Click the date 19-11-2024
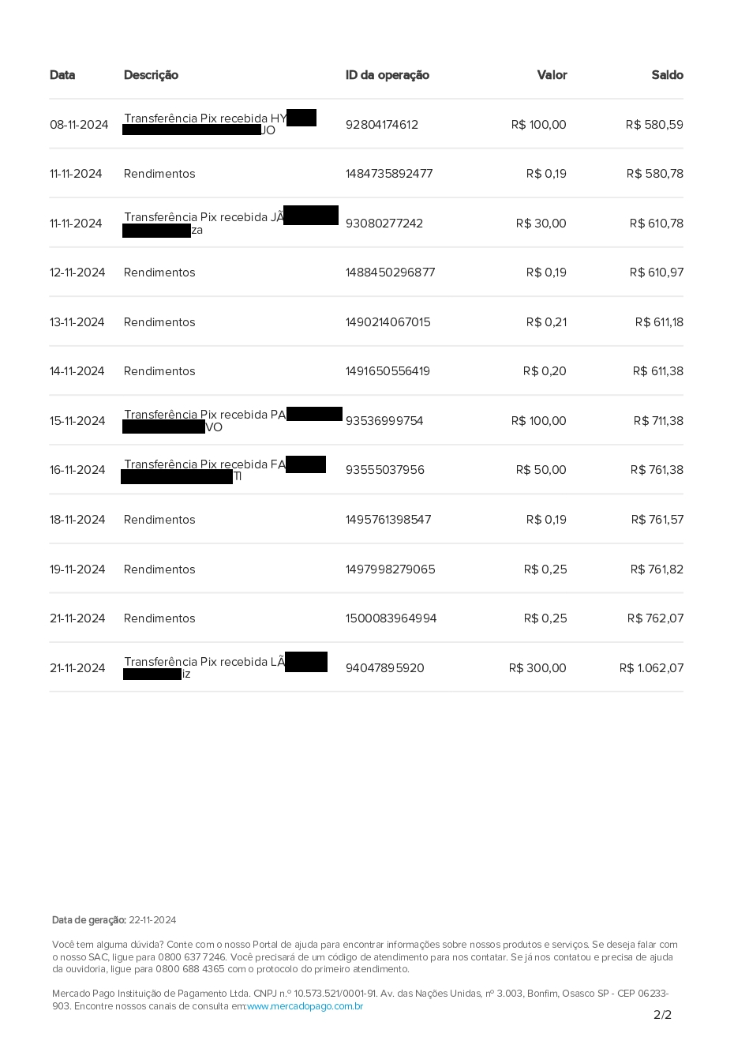 77,569
